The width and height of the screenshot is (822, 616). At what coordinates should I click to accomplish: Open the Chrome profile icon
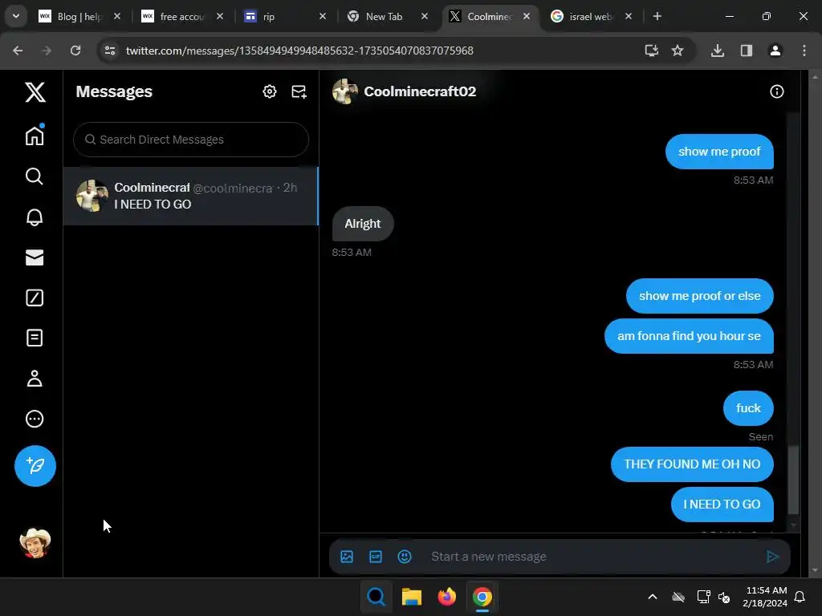775,51
